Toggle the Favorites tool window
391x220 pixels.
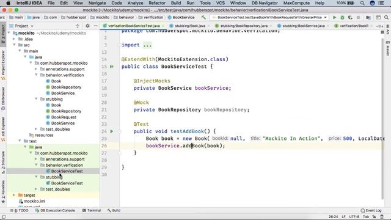(3, 192)
